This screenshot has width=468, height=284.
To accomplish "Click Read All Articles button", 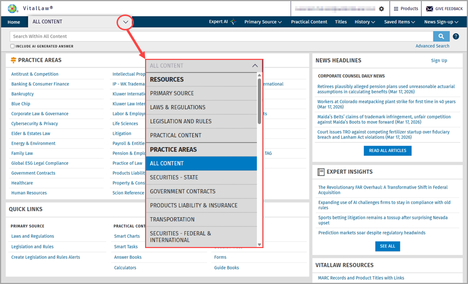I will coord(388,150).
